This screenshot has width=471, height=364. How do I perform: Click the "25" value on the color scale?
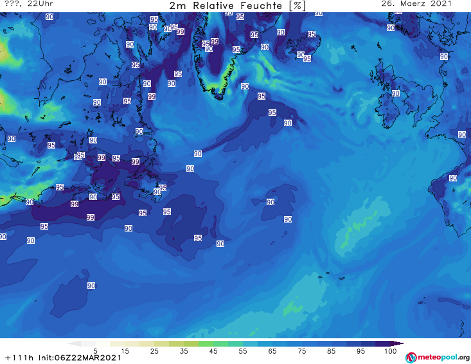[x=154, y=351]
